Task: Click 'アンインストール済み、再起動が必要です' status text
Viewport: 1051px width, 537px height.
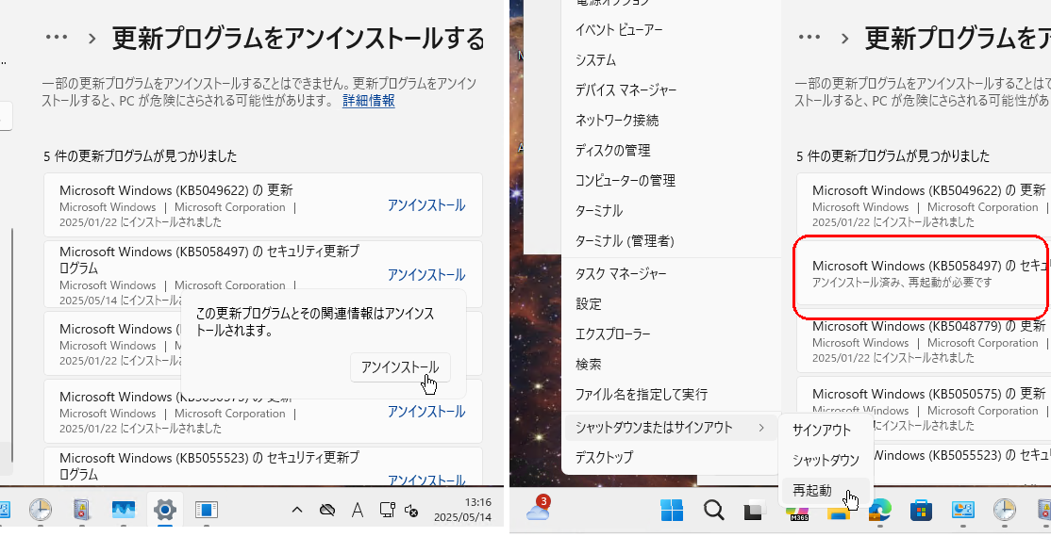Action: pos(902,283)
